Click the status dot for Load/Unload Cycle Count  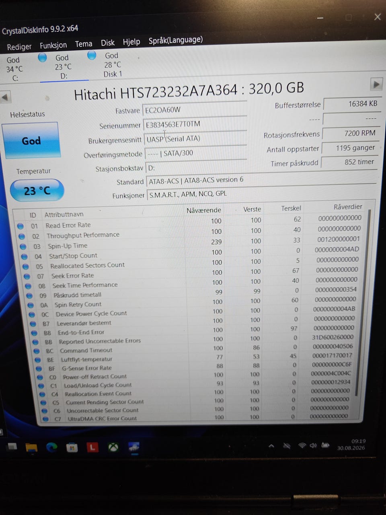point(41,385)
